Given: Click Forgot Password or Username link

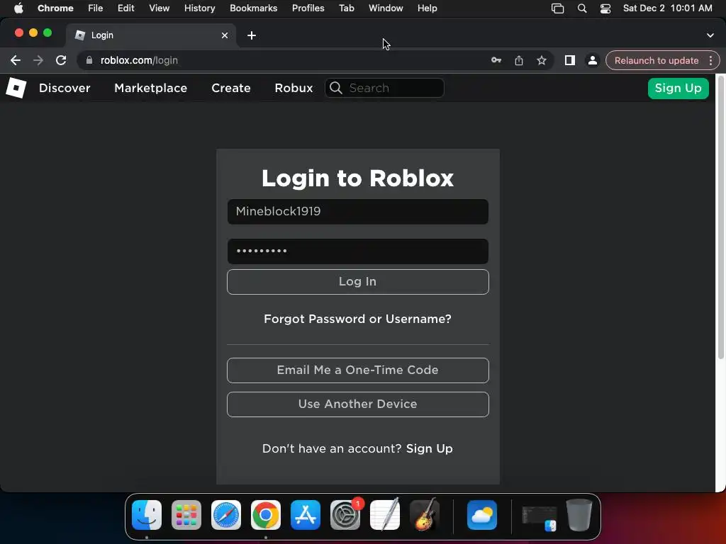Looking at the screenshot, I should (x=357, y=319).
